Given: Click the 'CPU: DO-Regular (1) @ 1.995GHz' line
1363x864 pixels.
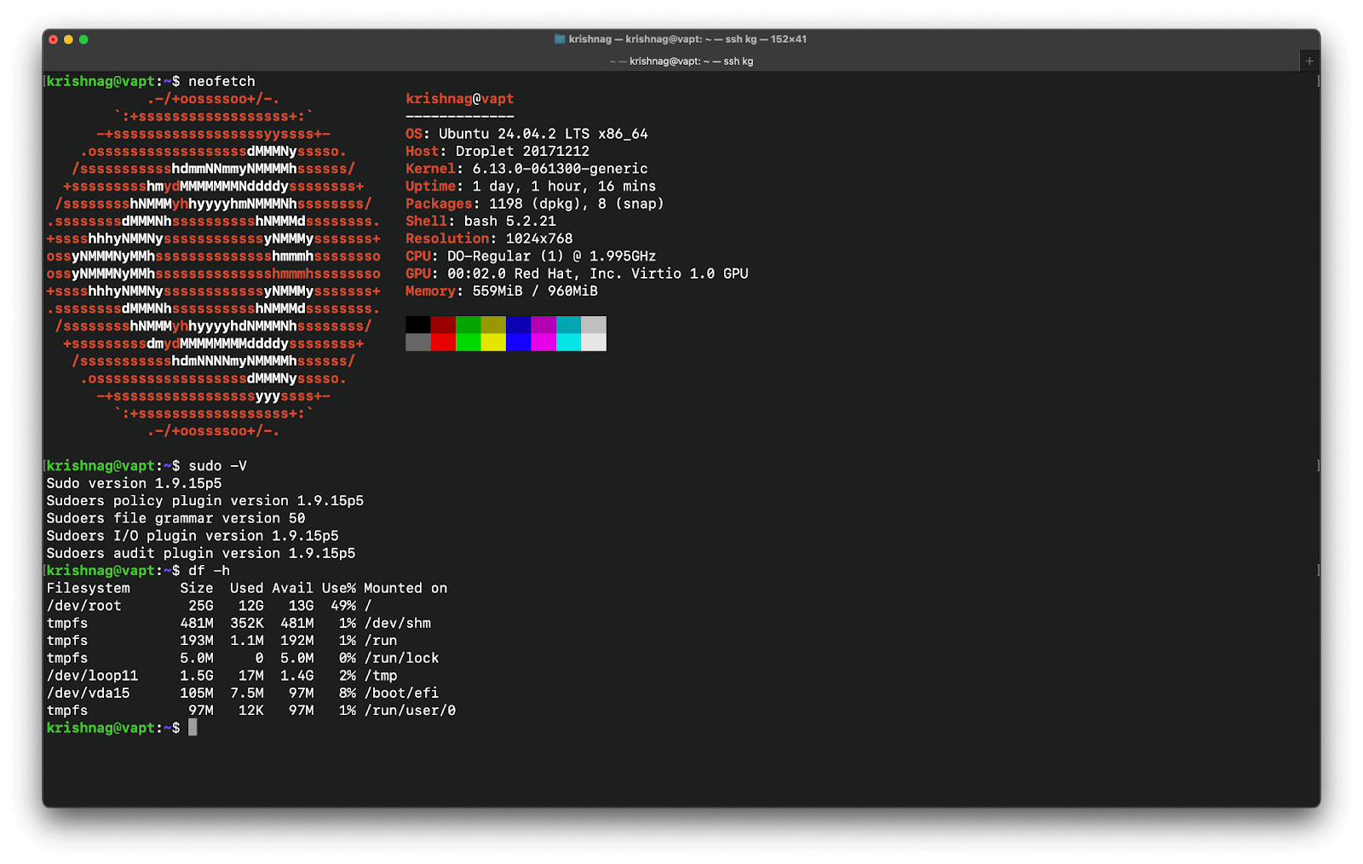Looking at the screenshot, I should (531, 256).
